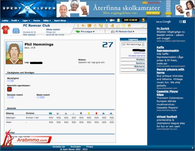This screenshot has height=151, width=195.
Task: Open Record players with horns ad
Action: coord(170,71)
